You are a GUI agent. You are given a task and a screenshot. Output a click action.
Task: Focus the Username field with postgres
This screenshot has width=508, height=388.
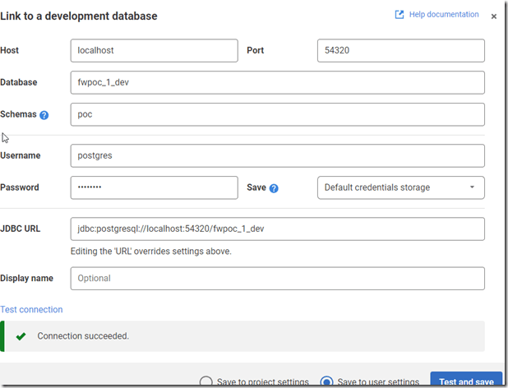[277, 155]
